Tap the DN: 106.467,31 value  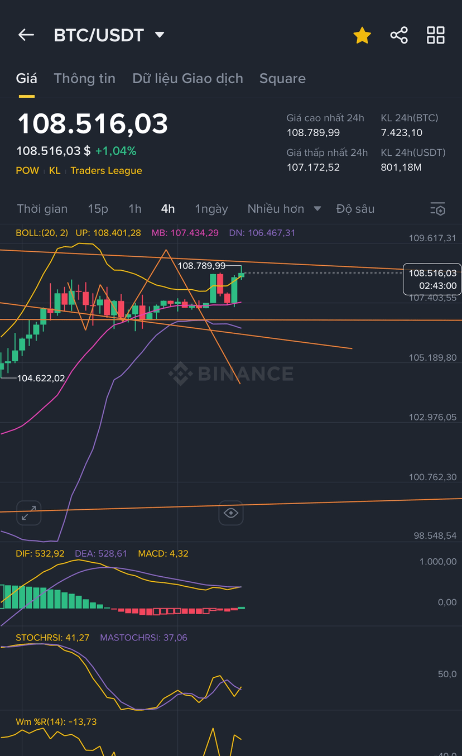coord(262,233)
